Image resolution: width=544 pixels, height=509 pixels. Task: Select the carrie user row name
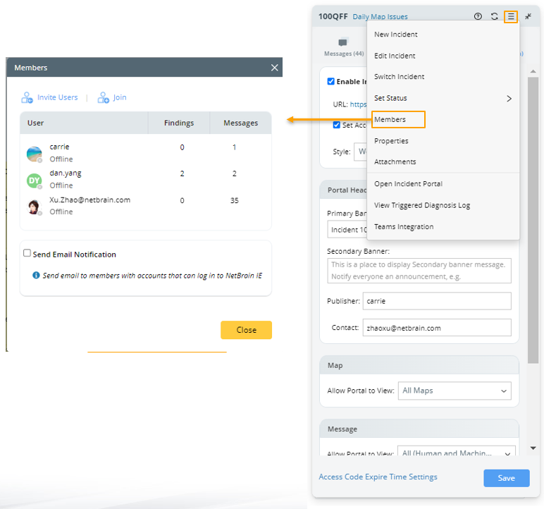point(59,147)
